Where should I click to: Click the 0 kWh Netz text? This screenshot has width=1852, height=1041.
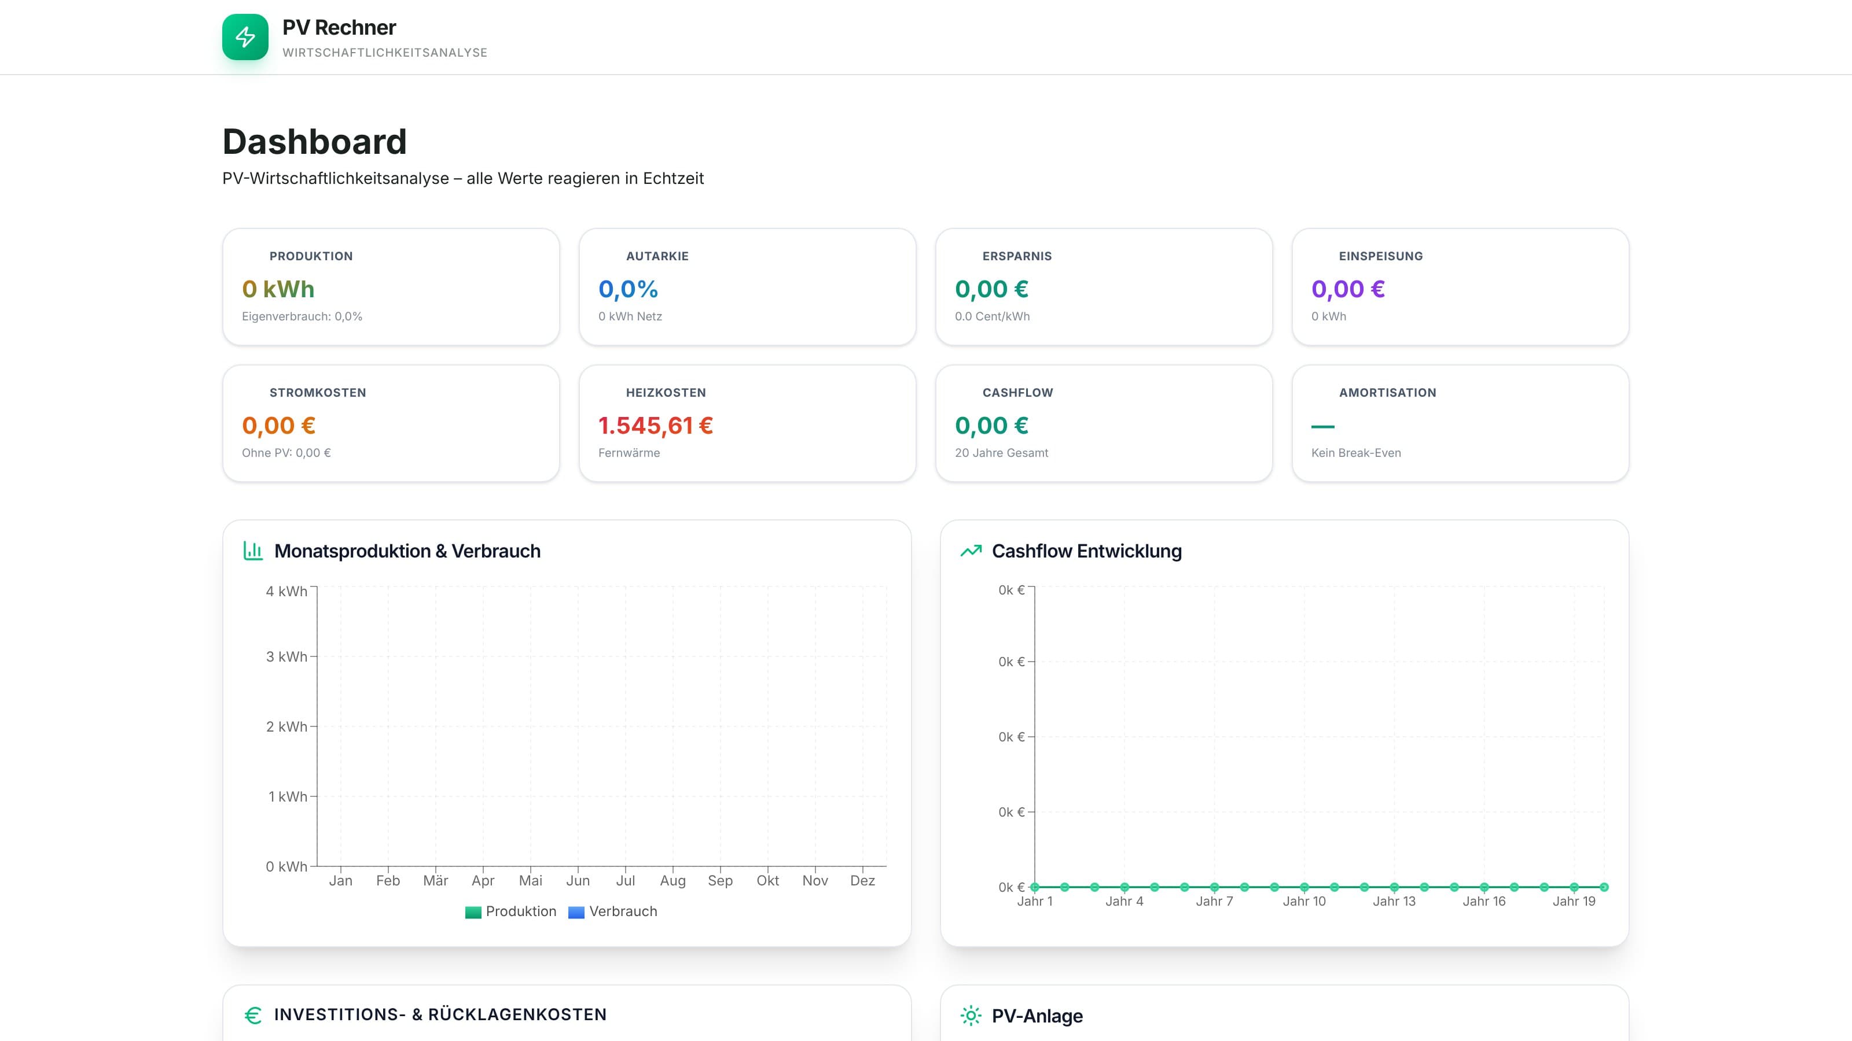[x=630, y=316]
